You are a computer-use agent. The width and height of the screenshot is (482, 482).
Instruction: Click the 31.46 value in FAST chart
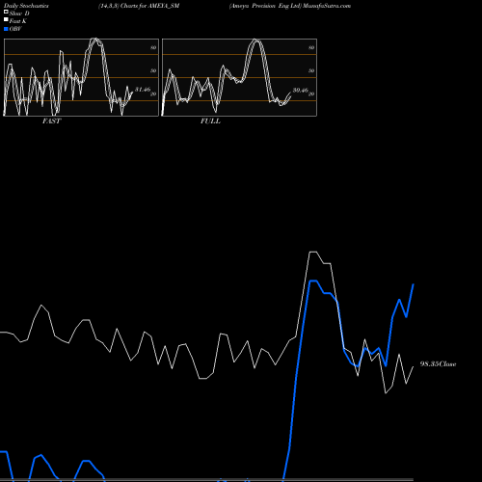click(x=143, y=90)
